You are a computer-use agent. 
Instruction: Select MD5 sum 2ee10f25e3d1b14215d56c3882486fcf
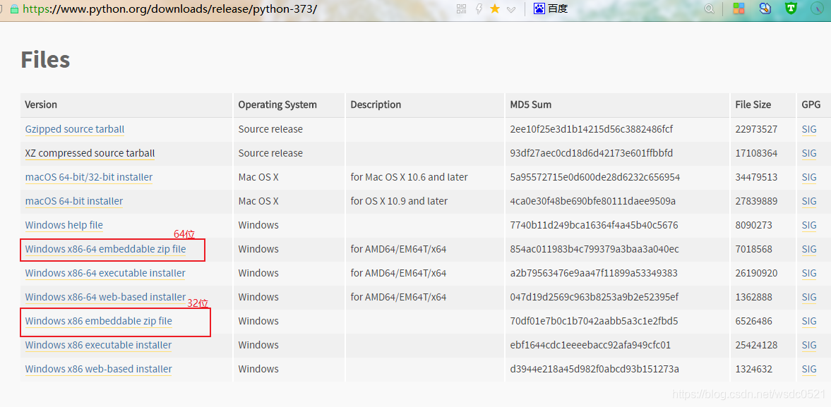592,129
